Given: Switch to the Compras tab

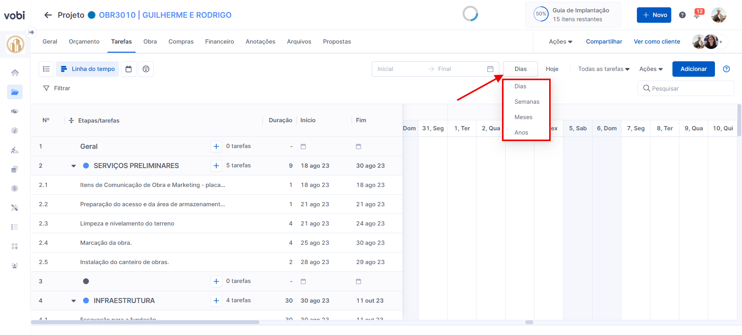Looking at the screenshot, I should point(181,42).
